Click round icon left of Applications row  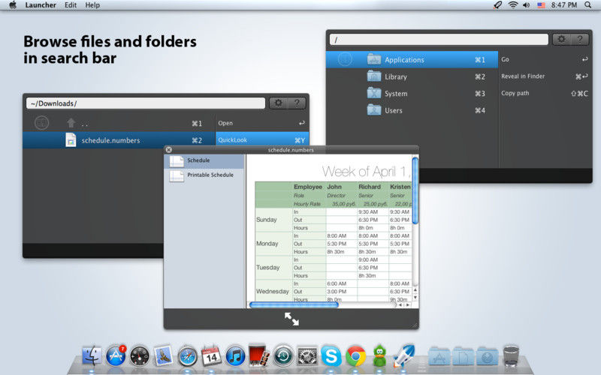click(x=345, y=59)
